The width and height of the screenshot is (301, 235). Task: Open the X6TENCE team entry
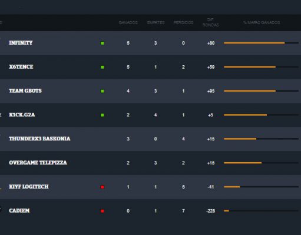click(21, 67)
